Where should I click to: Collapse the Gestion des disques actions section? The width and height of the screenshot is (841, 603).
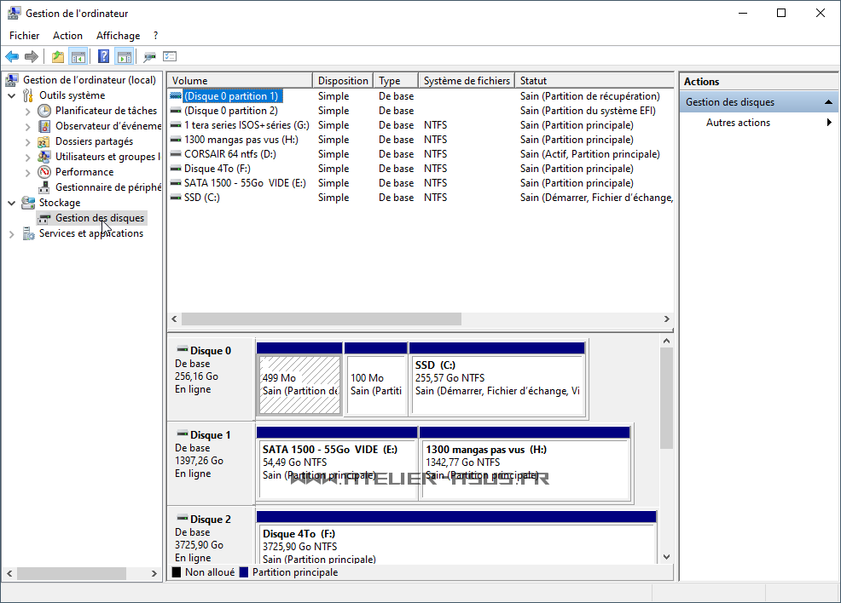(x=828, y=101)
